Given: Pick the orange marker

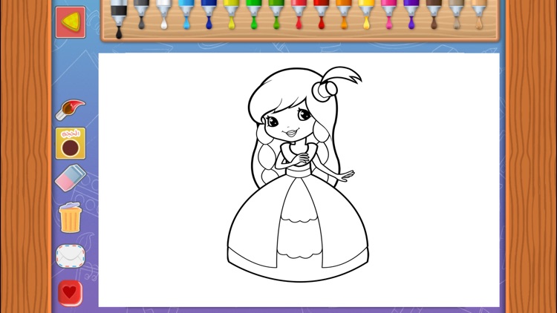Looking at the screenshot, I should tap(344, 14).
